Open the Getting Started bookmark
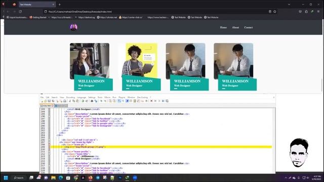Image resolution: width=324 pixels, height=182 pixels. pos(38,17)
